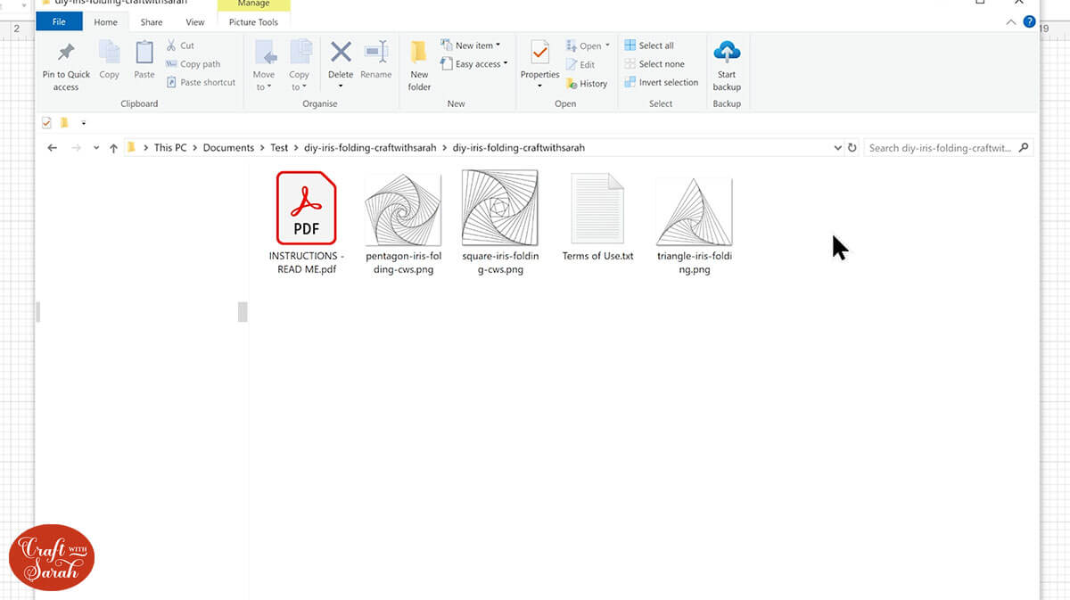
Task: Open the Open command dropdown
Action: pyautogui.click(x=588, y=45)
